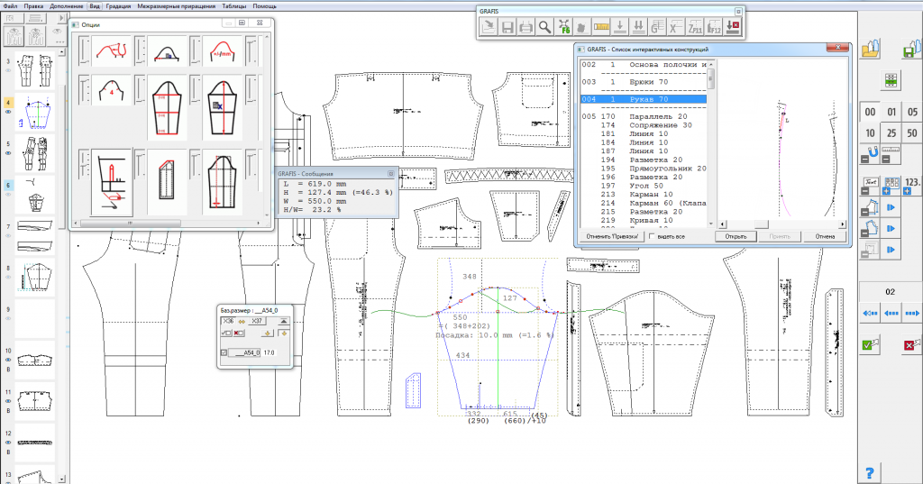Click the blue question mark help icon

tap(871, 471)
